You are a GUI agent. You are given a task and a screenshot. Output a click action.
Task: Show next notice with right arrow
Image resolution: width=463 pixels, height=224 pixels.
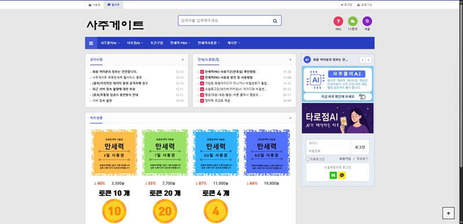[x=369, y=60]
